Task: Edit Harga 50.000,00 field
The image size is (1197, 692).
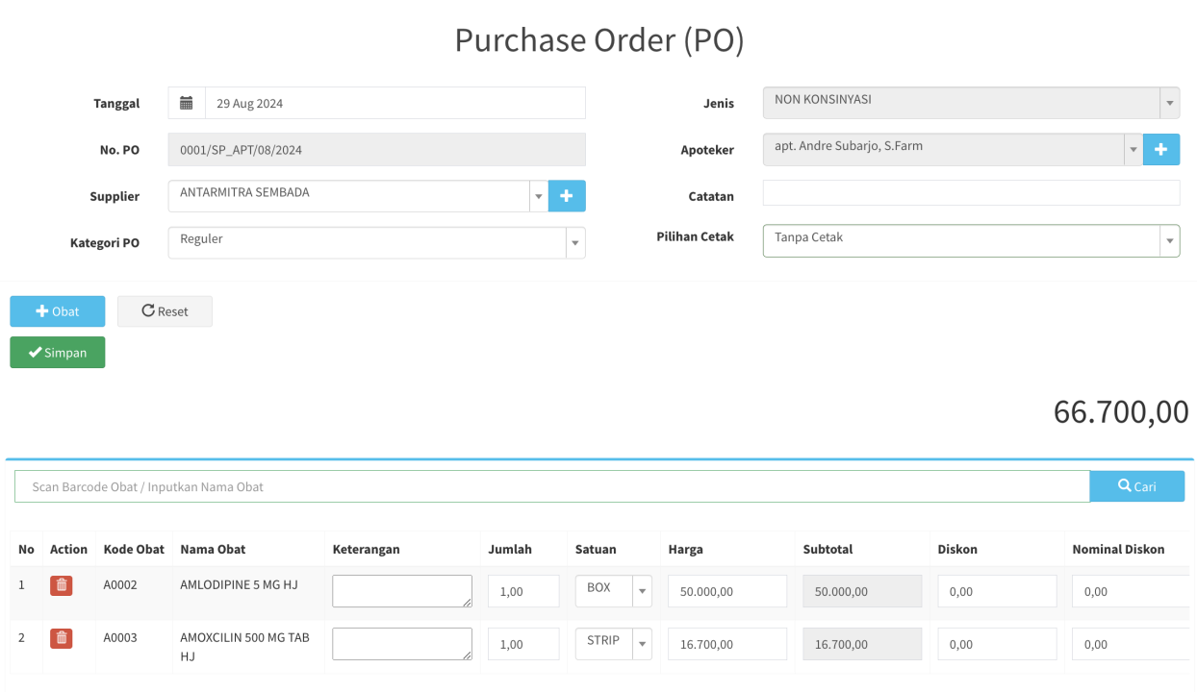Action: [x=727, y=591]
